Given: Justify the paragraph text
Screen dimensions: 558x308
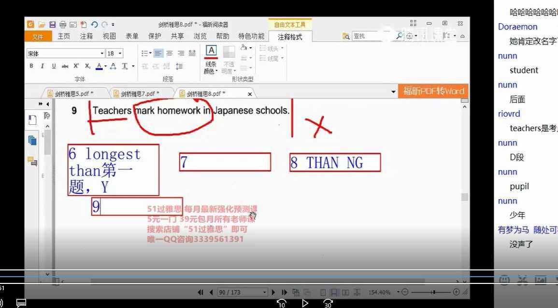Looking at the screenshot, I should (192, 54).
